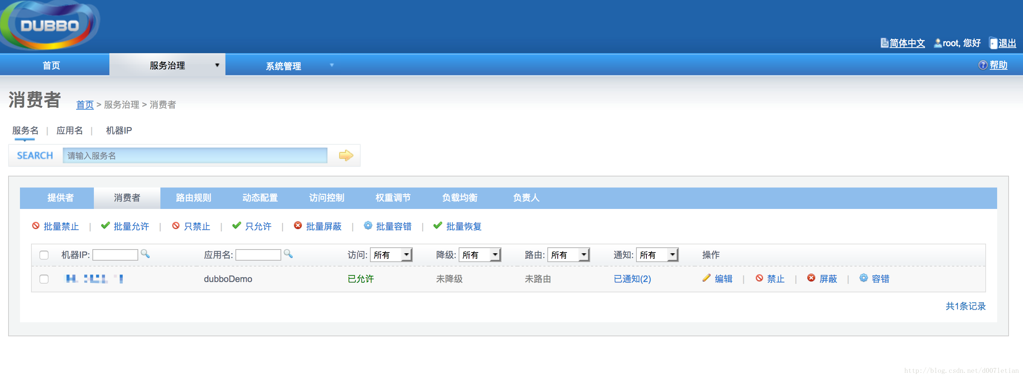Open the 动态配置 tab

[260, 197]
